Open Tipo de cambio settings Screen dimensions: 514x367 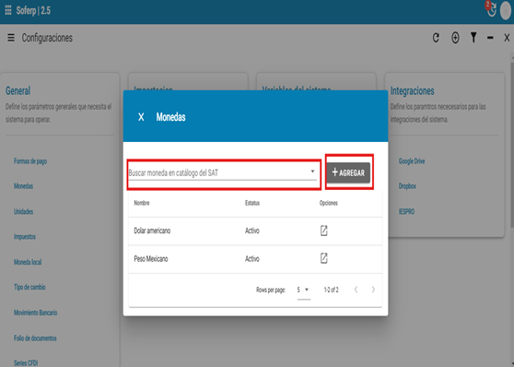click(x=29, y=287)
